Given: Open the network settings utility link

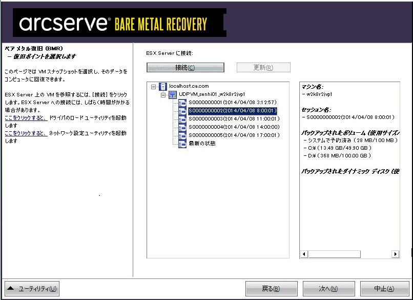Looking at the screenshot, I should 26,133.
